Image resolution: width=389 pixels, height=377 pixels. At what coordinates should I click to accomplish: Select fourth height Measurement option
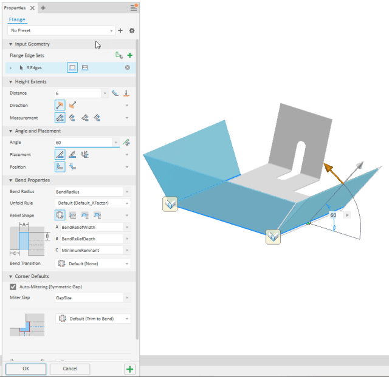97,118
